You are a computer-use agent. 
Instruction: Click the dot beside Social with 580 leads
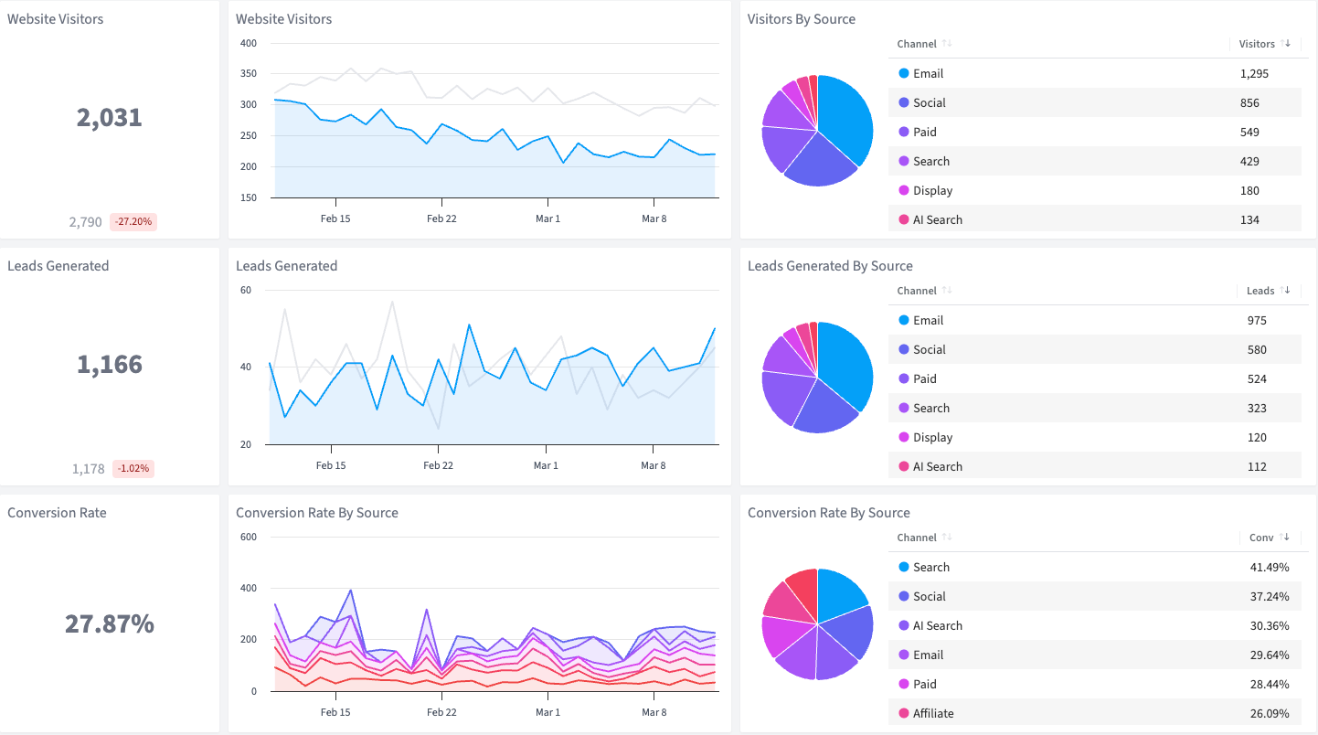click(x=904, y=349)
